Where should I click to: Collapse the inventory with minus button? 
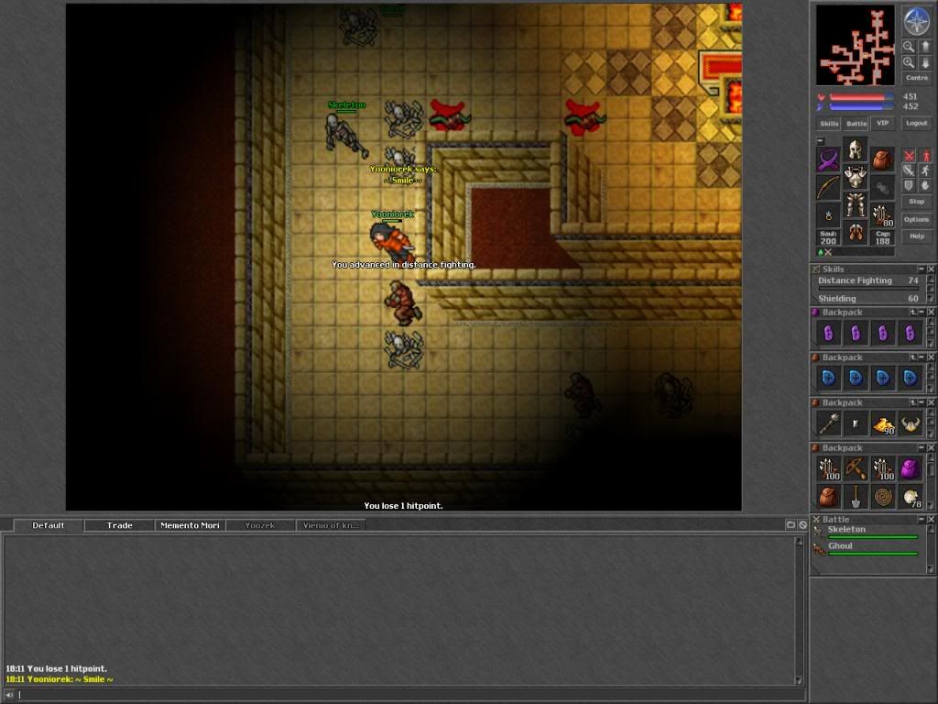[820, 141]
